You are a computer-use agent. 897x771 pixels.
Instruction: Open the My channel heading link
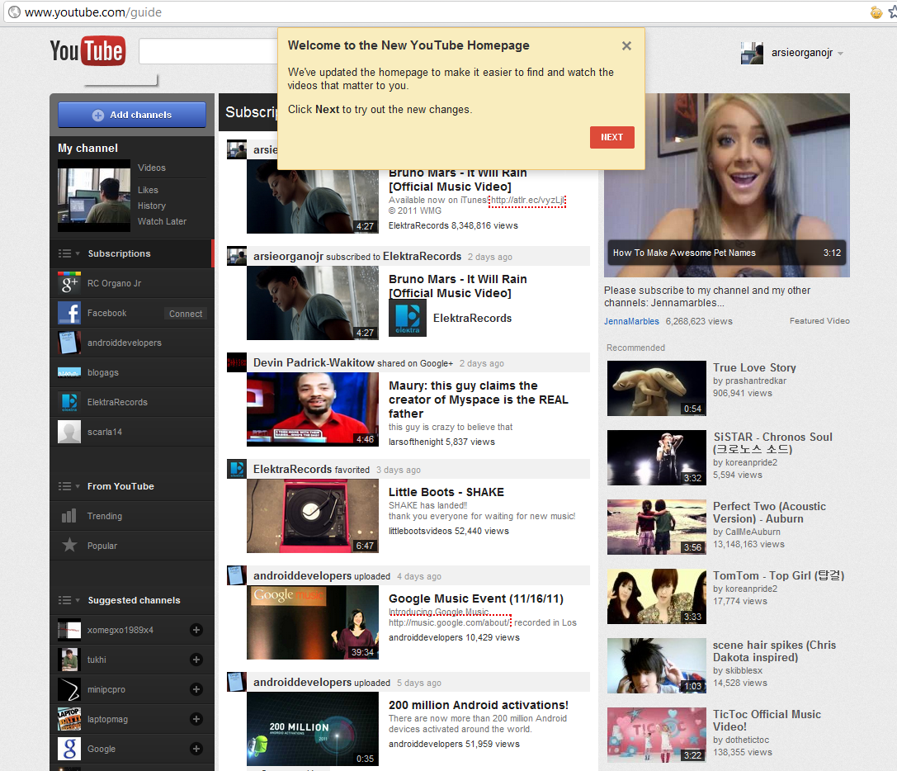[87, 148]
